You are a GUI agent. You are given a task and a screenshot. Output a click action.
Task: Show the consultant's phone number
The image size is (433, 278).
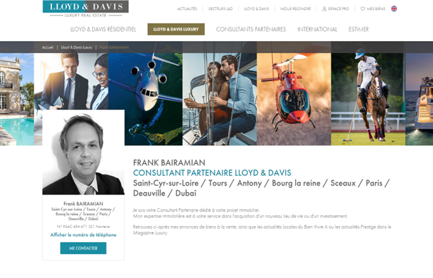pos(83,235)
